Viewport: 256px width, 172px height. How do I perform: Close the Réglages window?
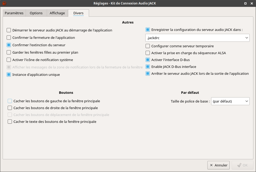click(251, 3)
